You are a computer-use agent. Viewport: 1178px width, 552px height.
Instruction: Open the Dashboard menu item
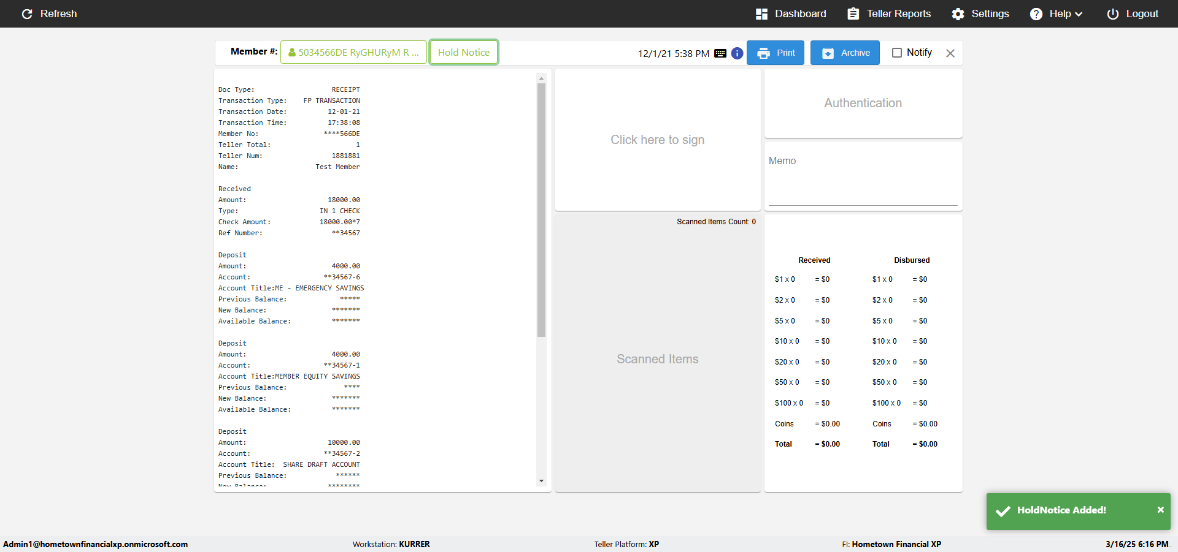[x=791, y=13]
